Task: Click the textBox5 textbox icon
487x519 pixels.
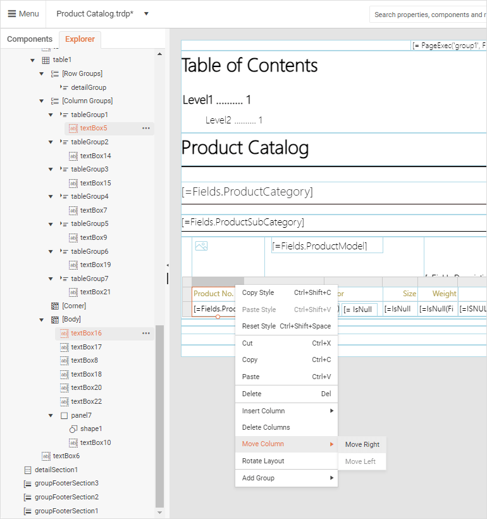Action: [73, 128]
